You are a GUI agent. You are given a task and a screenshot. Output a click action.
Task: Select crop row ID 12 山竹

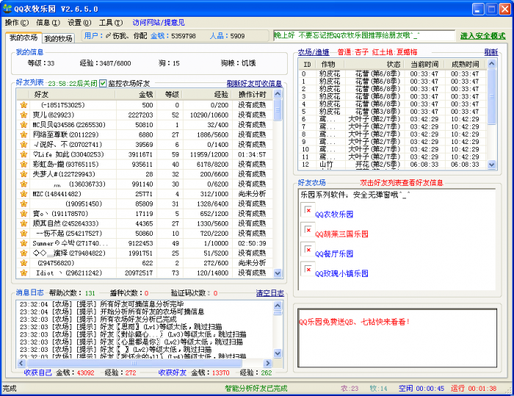pos(392,165)
